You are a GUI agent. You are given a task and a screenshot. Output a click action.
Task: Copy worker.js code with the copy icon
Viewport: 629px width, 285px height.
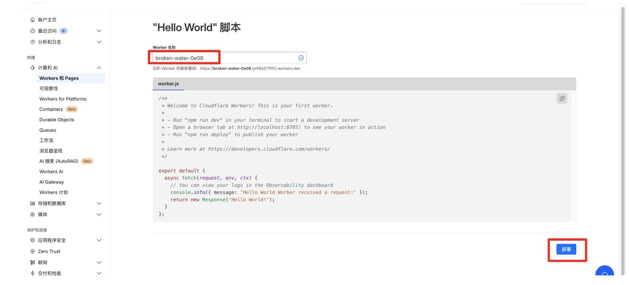(x=561, y=99)
